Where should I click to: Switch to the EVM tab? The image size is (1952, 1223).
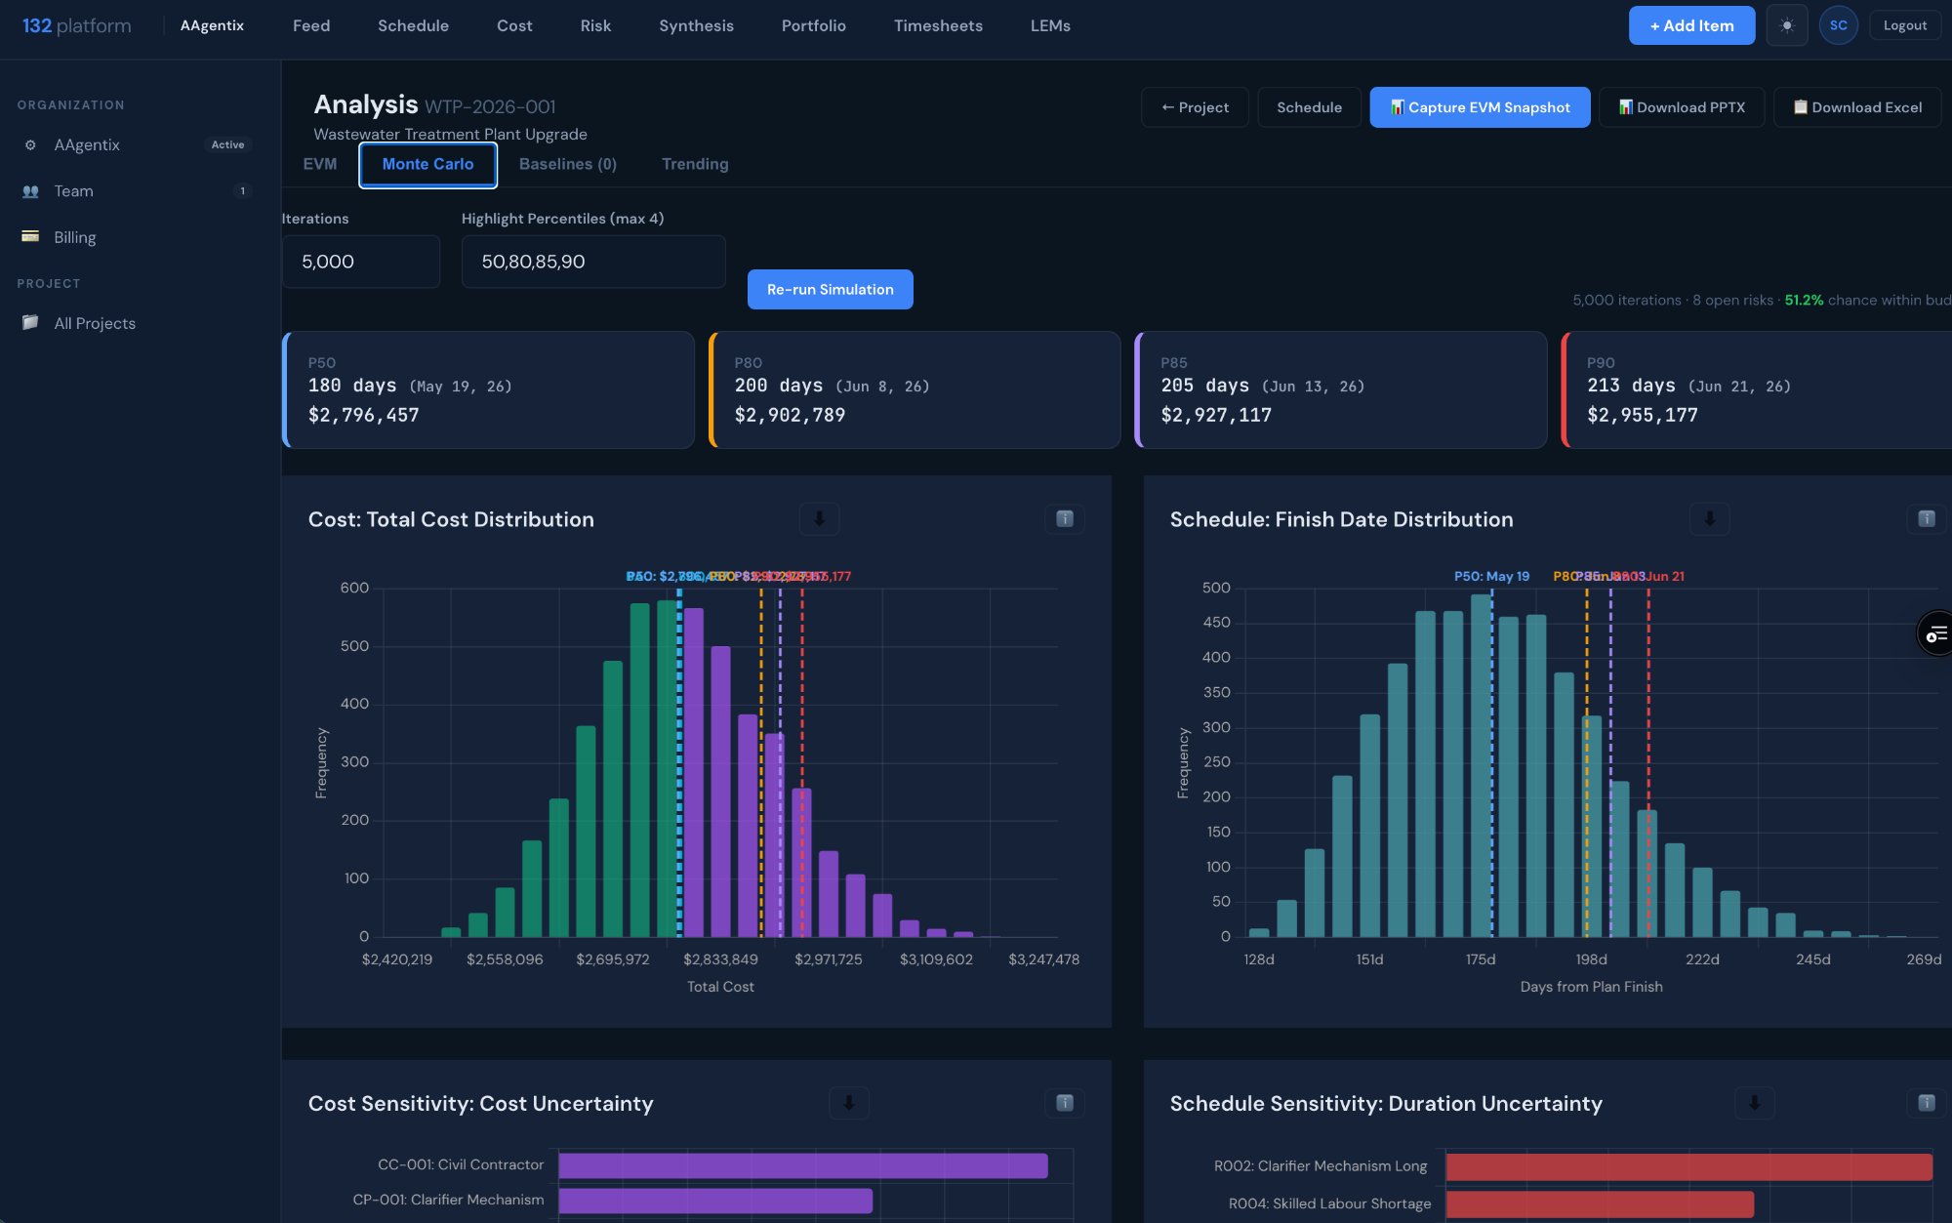click(319, 164)
